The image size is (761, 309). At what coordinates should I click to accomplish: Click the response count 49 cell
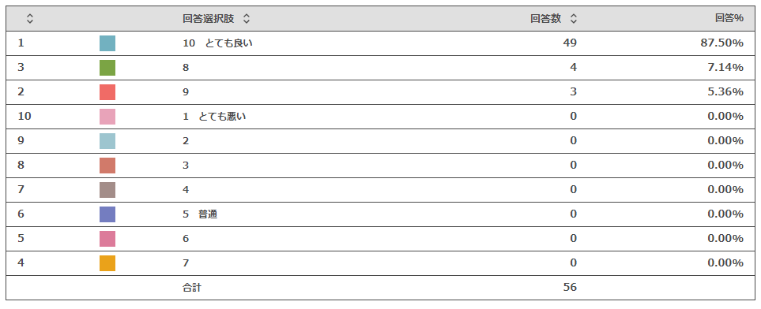[x=570, y=43]
